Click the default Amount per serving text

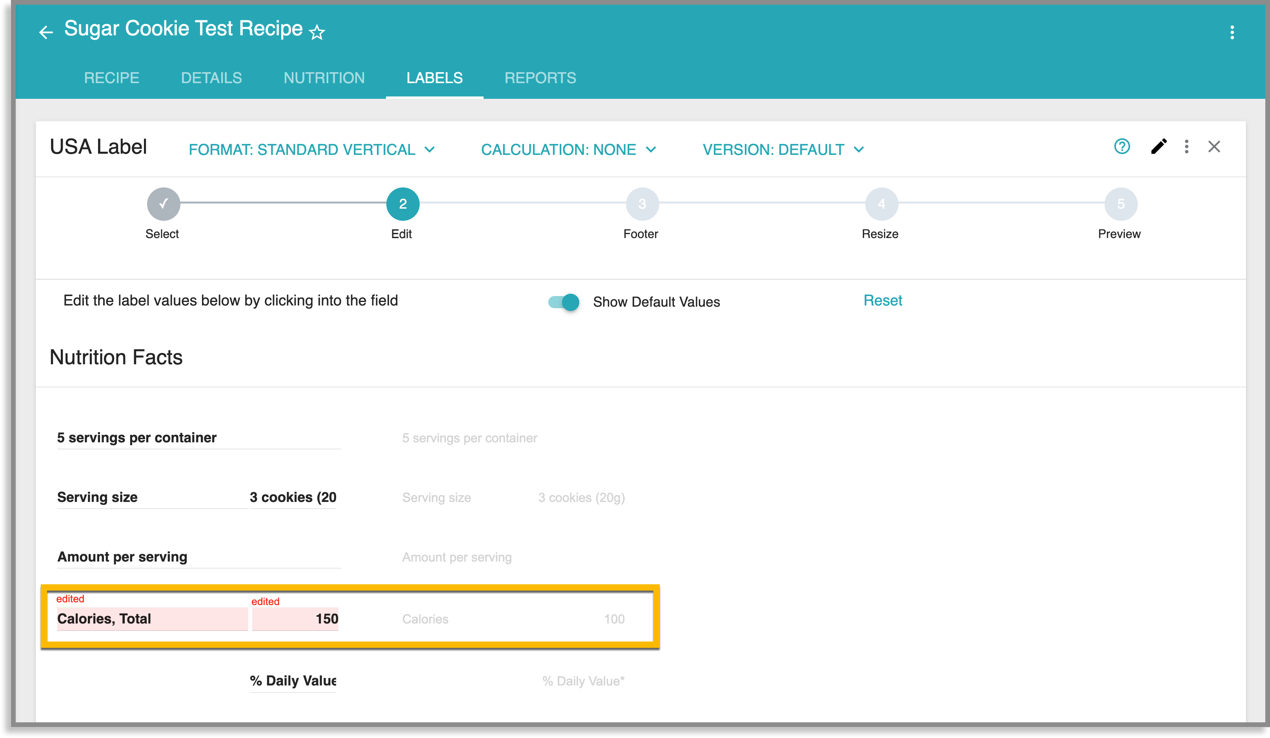(457, 557)
